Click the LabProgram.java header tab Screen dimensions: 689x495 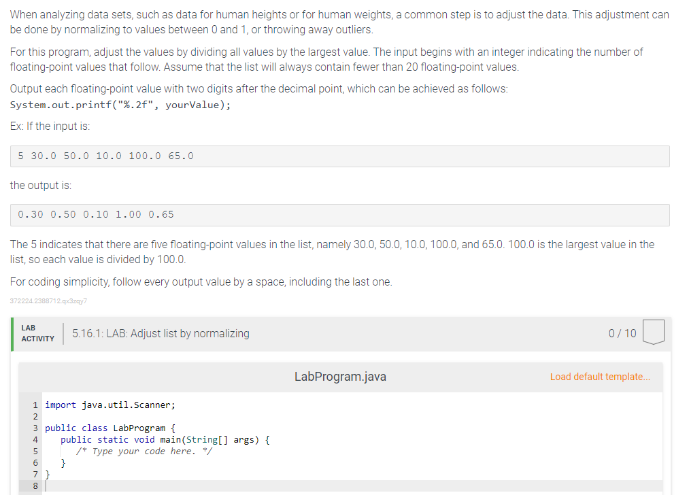pos(340,376)
